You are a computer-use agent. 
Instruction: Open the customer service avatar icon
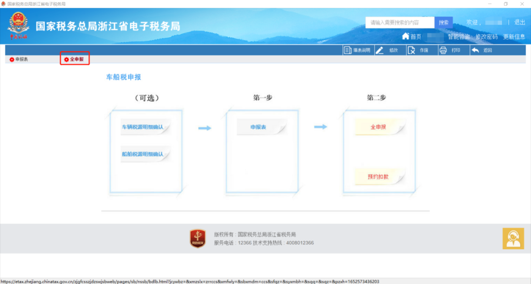[513, 238]
